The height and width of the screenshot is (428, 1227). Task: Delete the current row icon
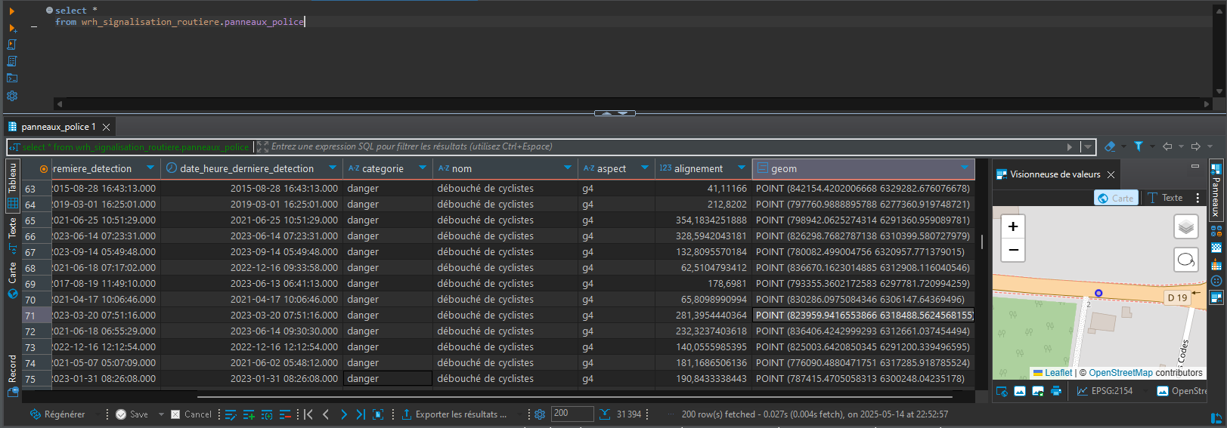pyautogui.click(x=285, y=414)
